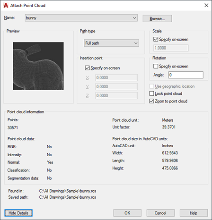Click the insertion point Y coordinate field
This screenshot has height=220, width=212.
[116, 86]
